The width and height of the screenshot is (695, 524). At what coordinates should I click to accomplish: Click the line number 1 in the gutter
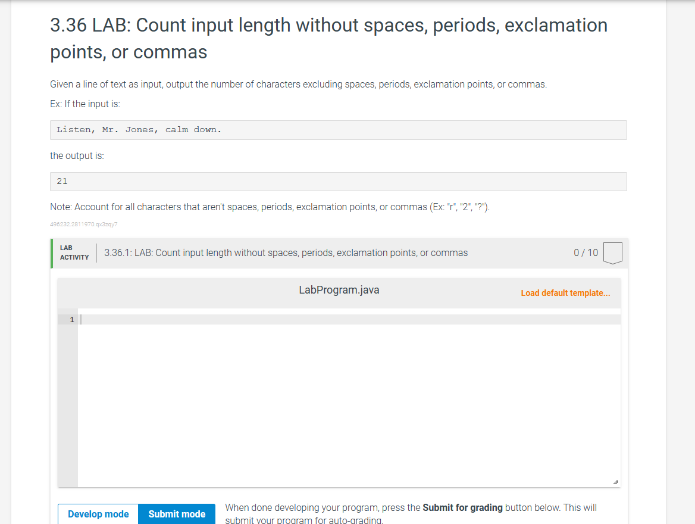[x=70, y=319]
